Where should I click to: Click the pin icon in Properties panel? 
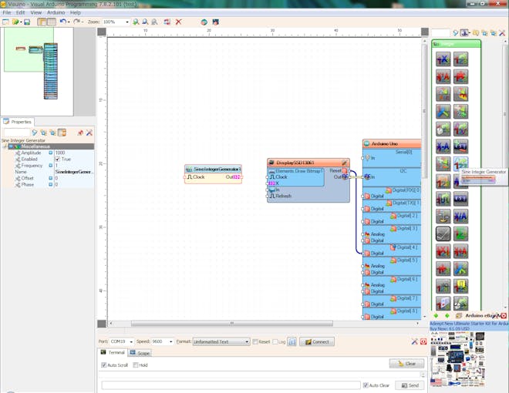click(80, 133)
